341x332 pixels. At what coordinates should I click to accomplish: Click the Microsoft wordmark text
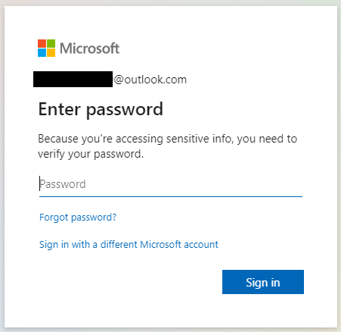coord(89,49)
